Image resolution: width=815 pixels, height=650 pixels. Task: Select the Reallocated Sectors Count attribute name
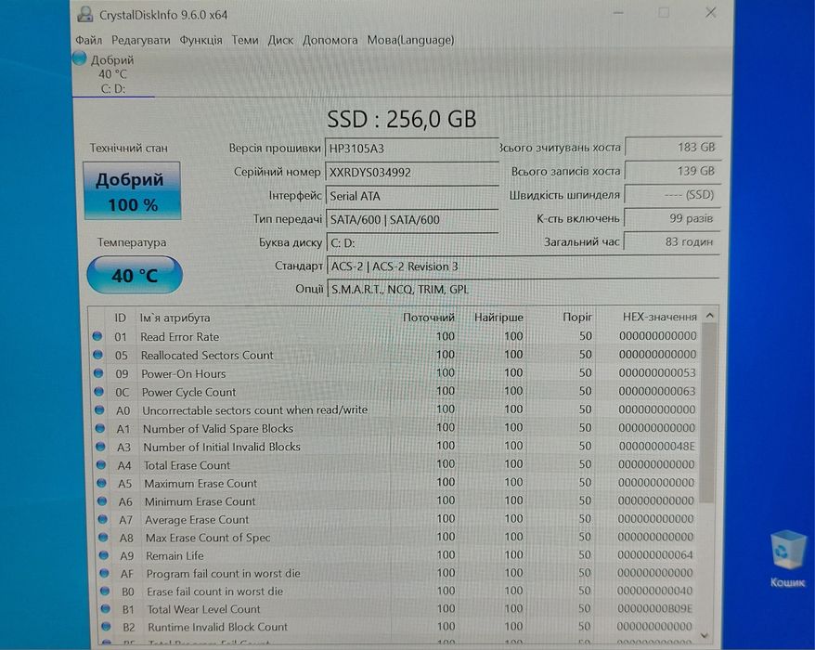pyautogui.click(x=207, y=355)
